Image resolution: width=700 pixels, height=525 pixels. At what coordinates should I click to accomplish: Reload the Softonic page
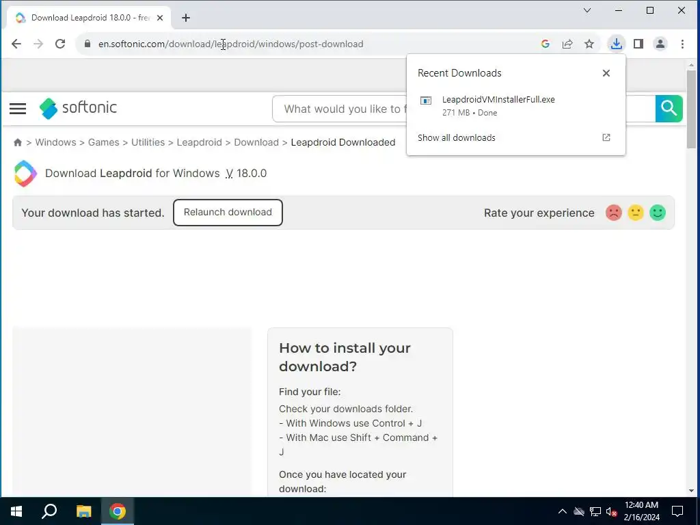pyautogui.click(x=60, y=44)
